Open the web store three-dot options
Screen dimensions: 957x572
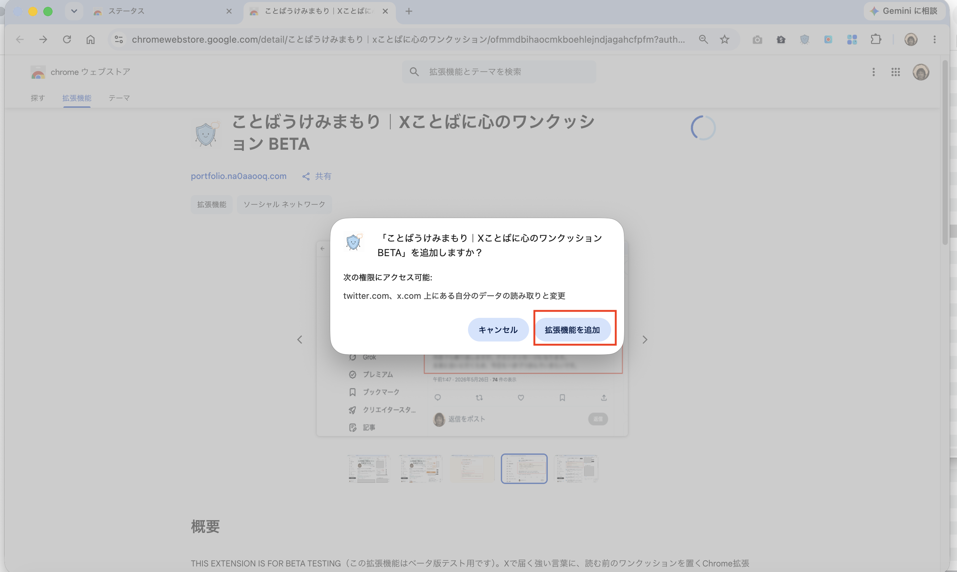coord(873,72)
